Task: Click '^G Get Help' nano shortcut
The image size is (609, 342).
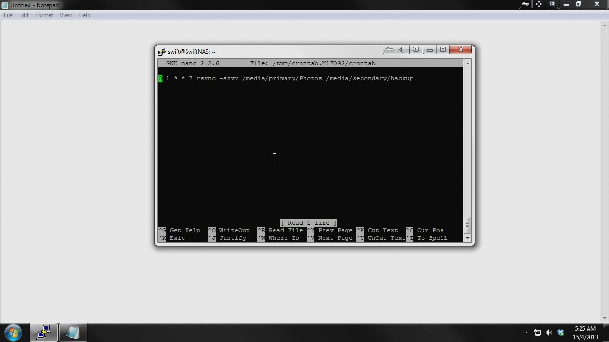Action: (179, 230)
